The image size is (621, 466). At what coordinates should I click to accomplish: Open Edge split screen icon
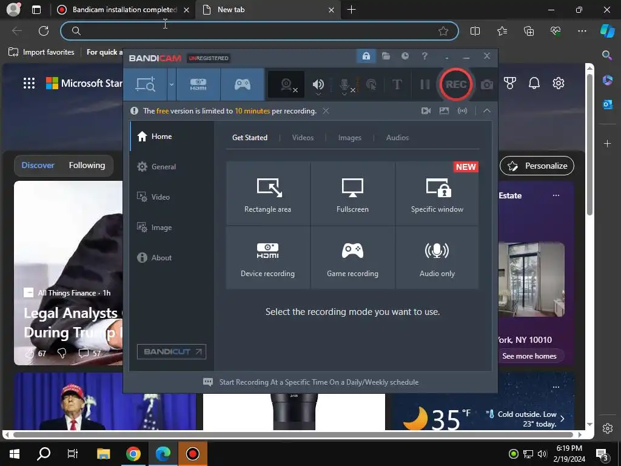(x=475, y=31)
